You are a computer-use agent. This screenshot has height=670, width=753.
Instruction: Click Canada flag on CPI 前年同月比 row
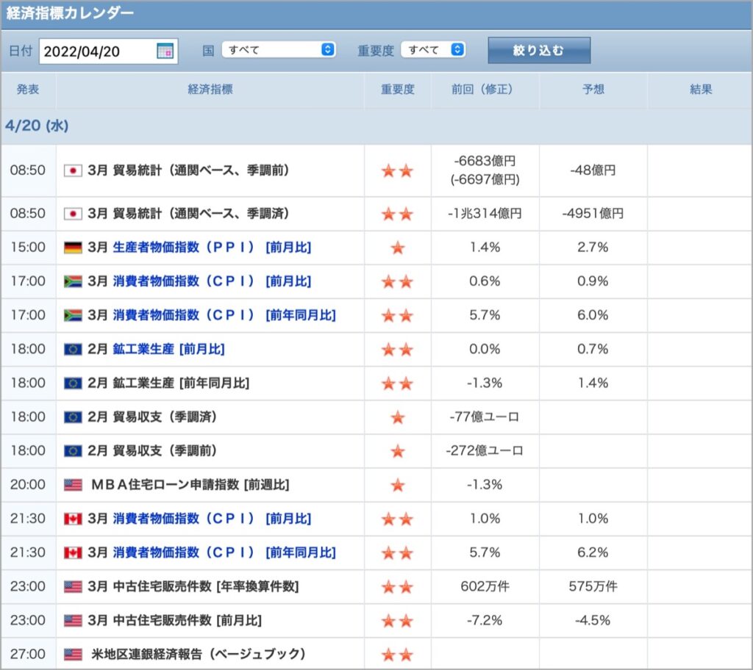[x=73, y=553]
